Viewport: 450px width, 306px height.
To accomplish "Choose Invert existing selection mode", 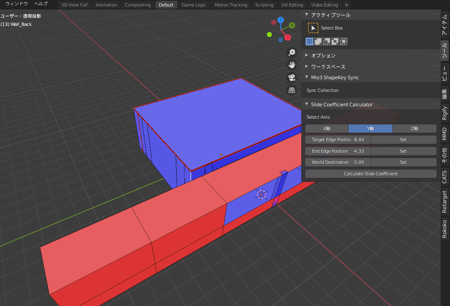I will pyautogui.click(x=335, y=41).
